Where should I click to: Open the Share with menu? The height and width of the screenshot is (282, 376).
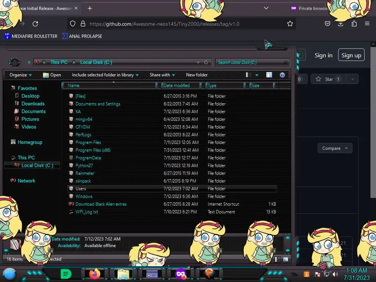pos(162,75)
